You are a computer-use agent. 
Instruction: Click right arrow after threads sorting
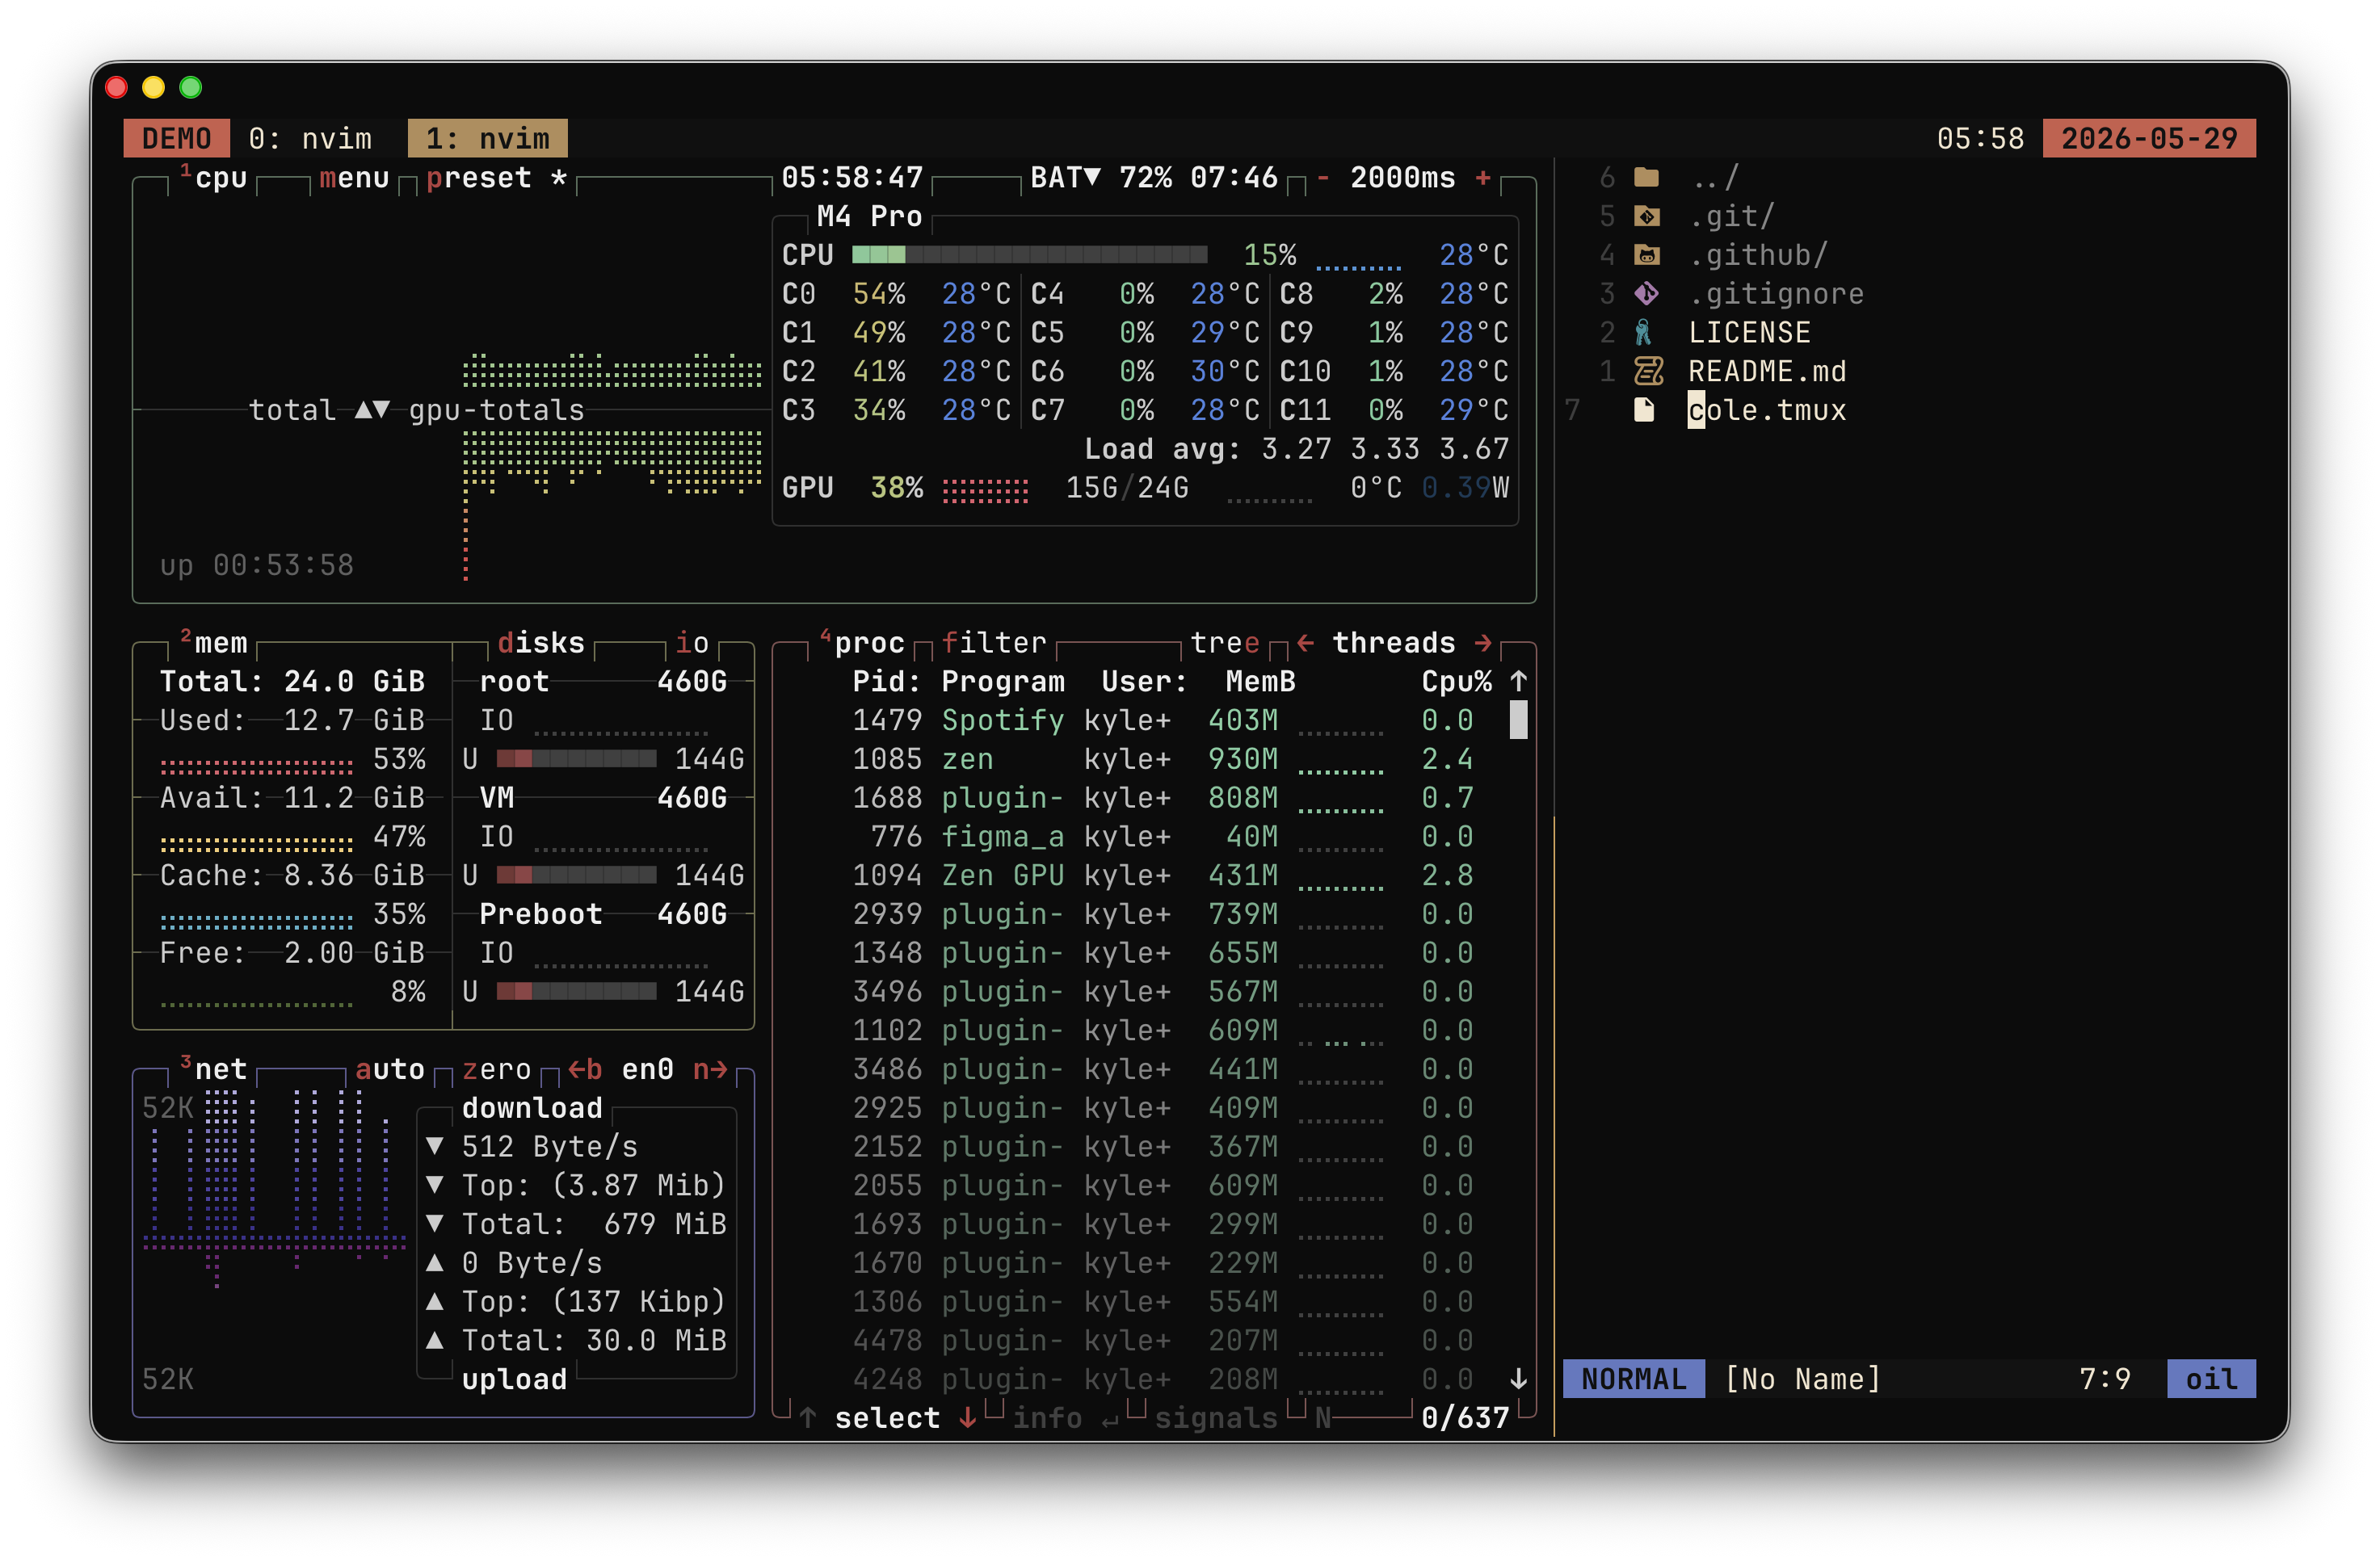[x=1483, y=643]
